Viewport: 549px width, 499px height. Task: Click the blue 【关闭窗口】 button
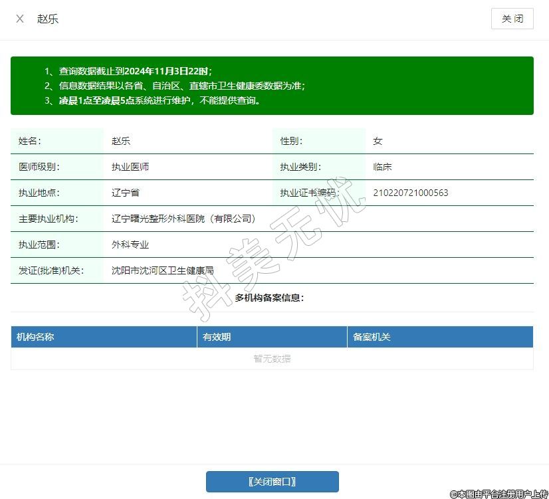point(272,482)
